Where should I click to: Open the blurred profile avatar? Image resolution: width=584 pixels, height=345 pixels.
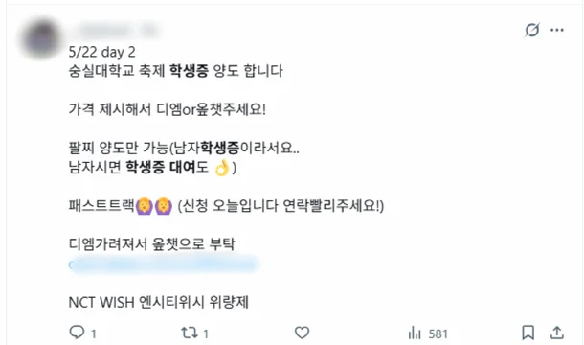[41, 38]
